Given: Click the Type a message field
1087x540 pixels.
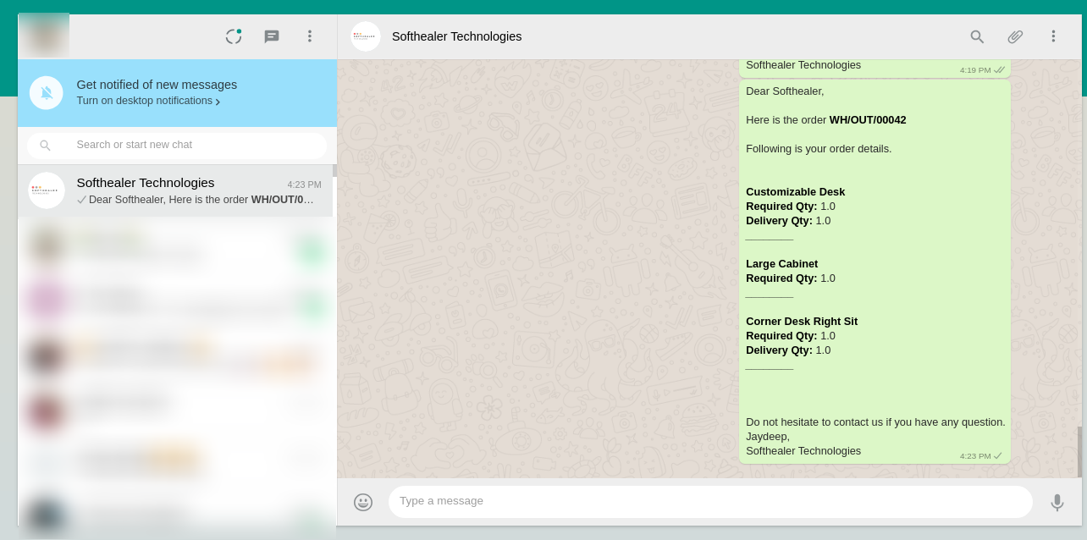Looking at the screenshot, I should (710, 502).
